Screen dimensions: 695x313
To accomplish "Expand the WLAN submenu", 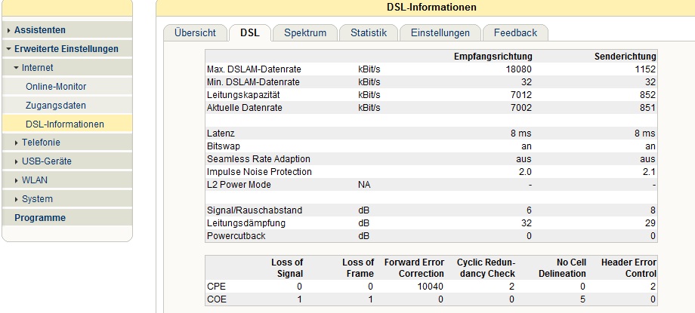I will (x=17, y=180).
